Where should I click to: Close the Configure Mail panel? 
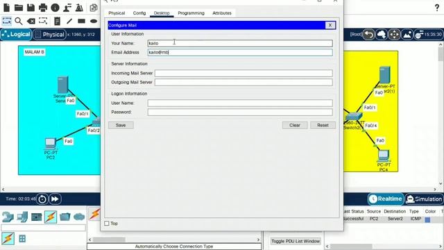pyautogui.click(x=330, y=25)
